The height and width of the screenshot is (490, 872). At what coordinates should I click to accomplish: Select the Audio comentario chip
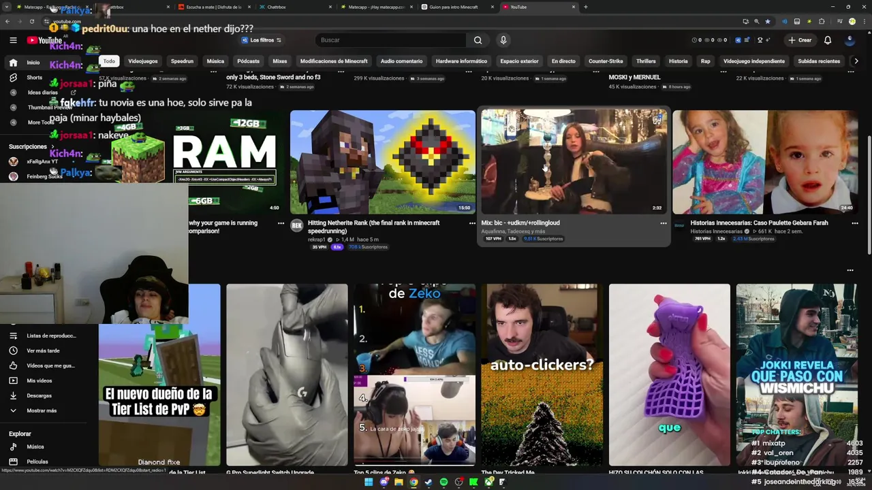coord(401,61)
